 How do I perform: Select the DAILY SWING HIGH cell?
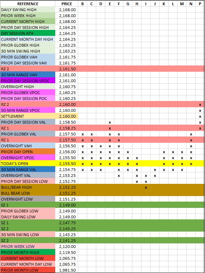pyautogui.click(x=28, y=10)
